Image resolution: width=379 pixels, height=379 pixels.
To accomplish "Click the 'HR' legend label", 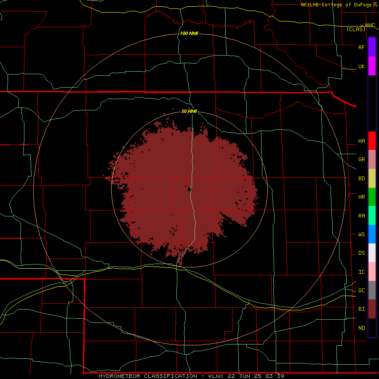I will click(x=361, y=197).
